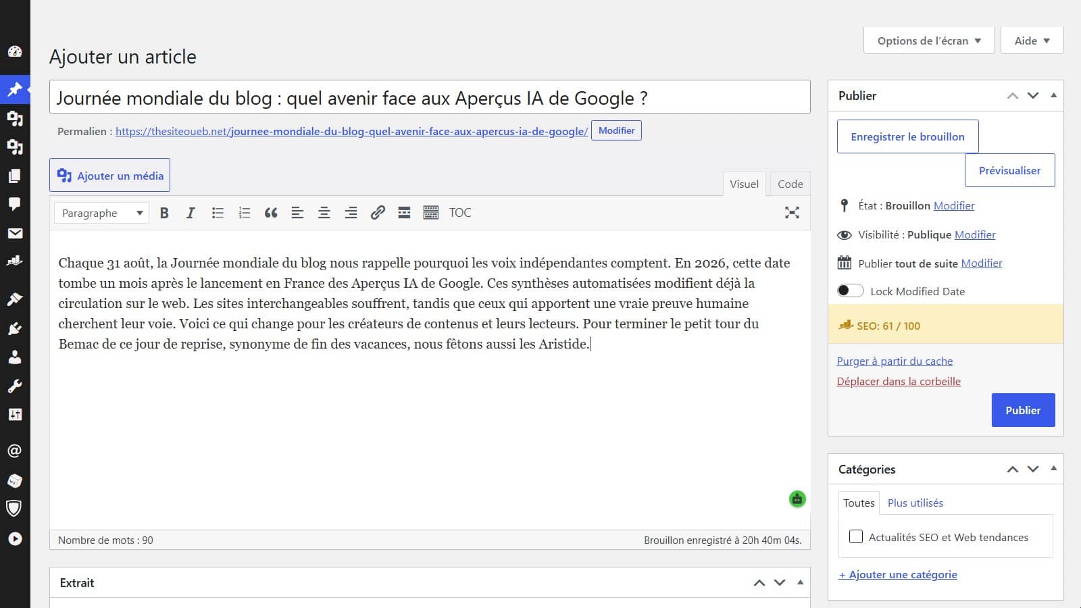Click Enregistrer le brouillon button
This screenshot has width=1081, height=608.
[x=907, y=136]
